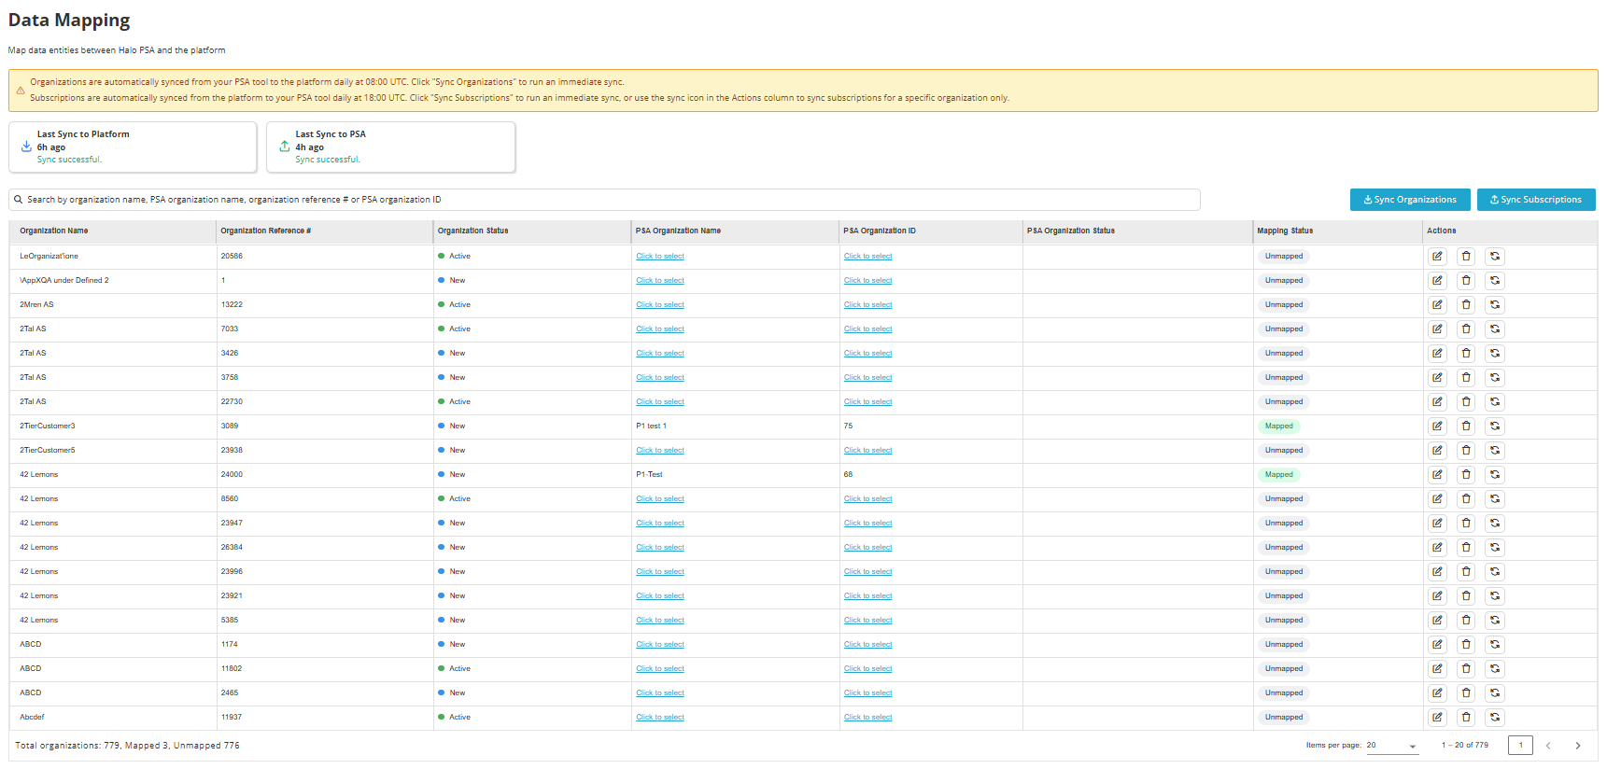Viewport: 1607px width, 769px height.
Task: Click the page number input box
Action: [1520, 745]
